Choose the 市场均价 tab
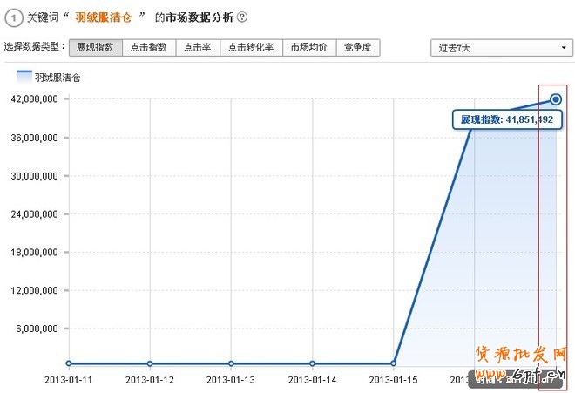The width and height of the screenshot is (575, 393). point(308,47)
